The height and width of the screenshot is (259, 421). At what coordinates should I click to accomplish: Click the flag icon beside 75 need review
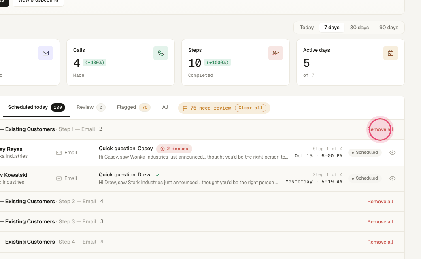pos(185,108)
